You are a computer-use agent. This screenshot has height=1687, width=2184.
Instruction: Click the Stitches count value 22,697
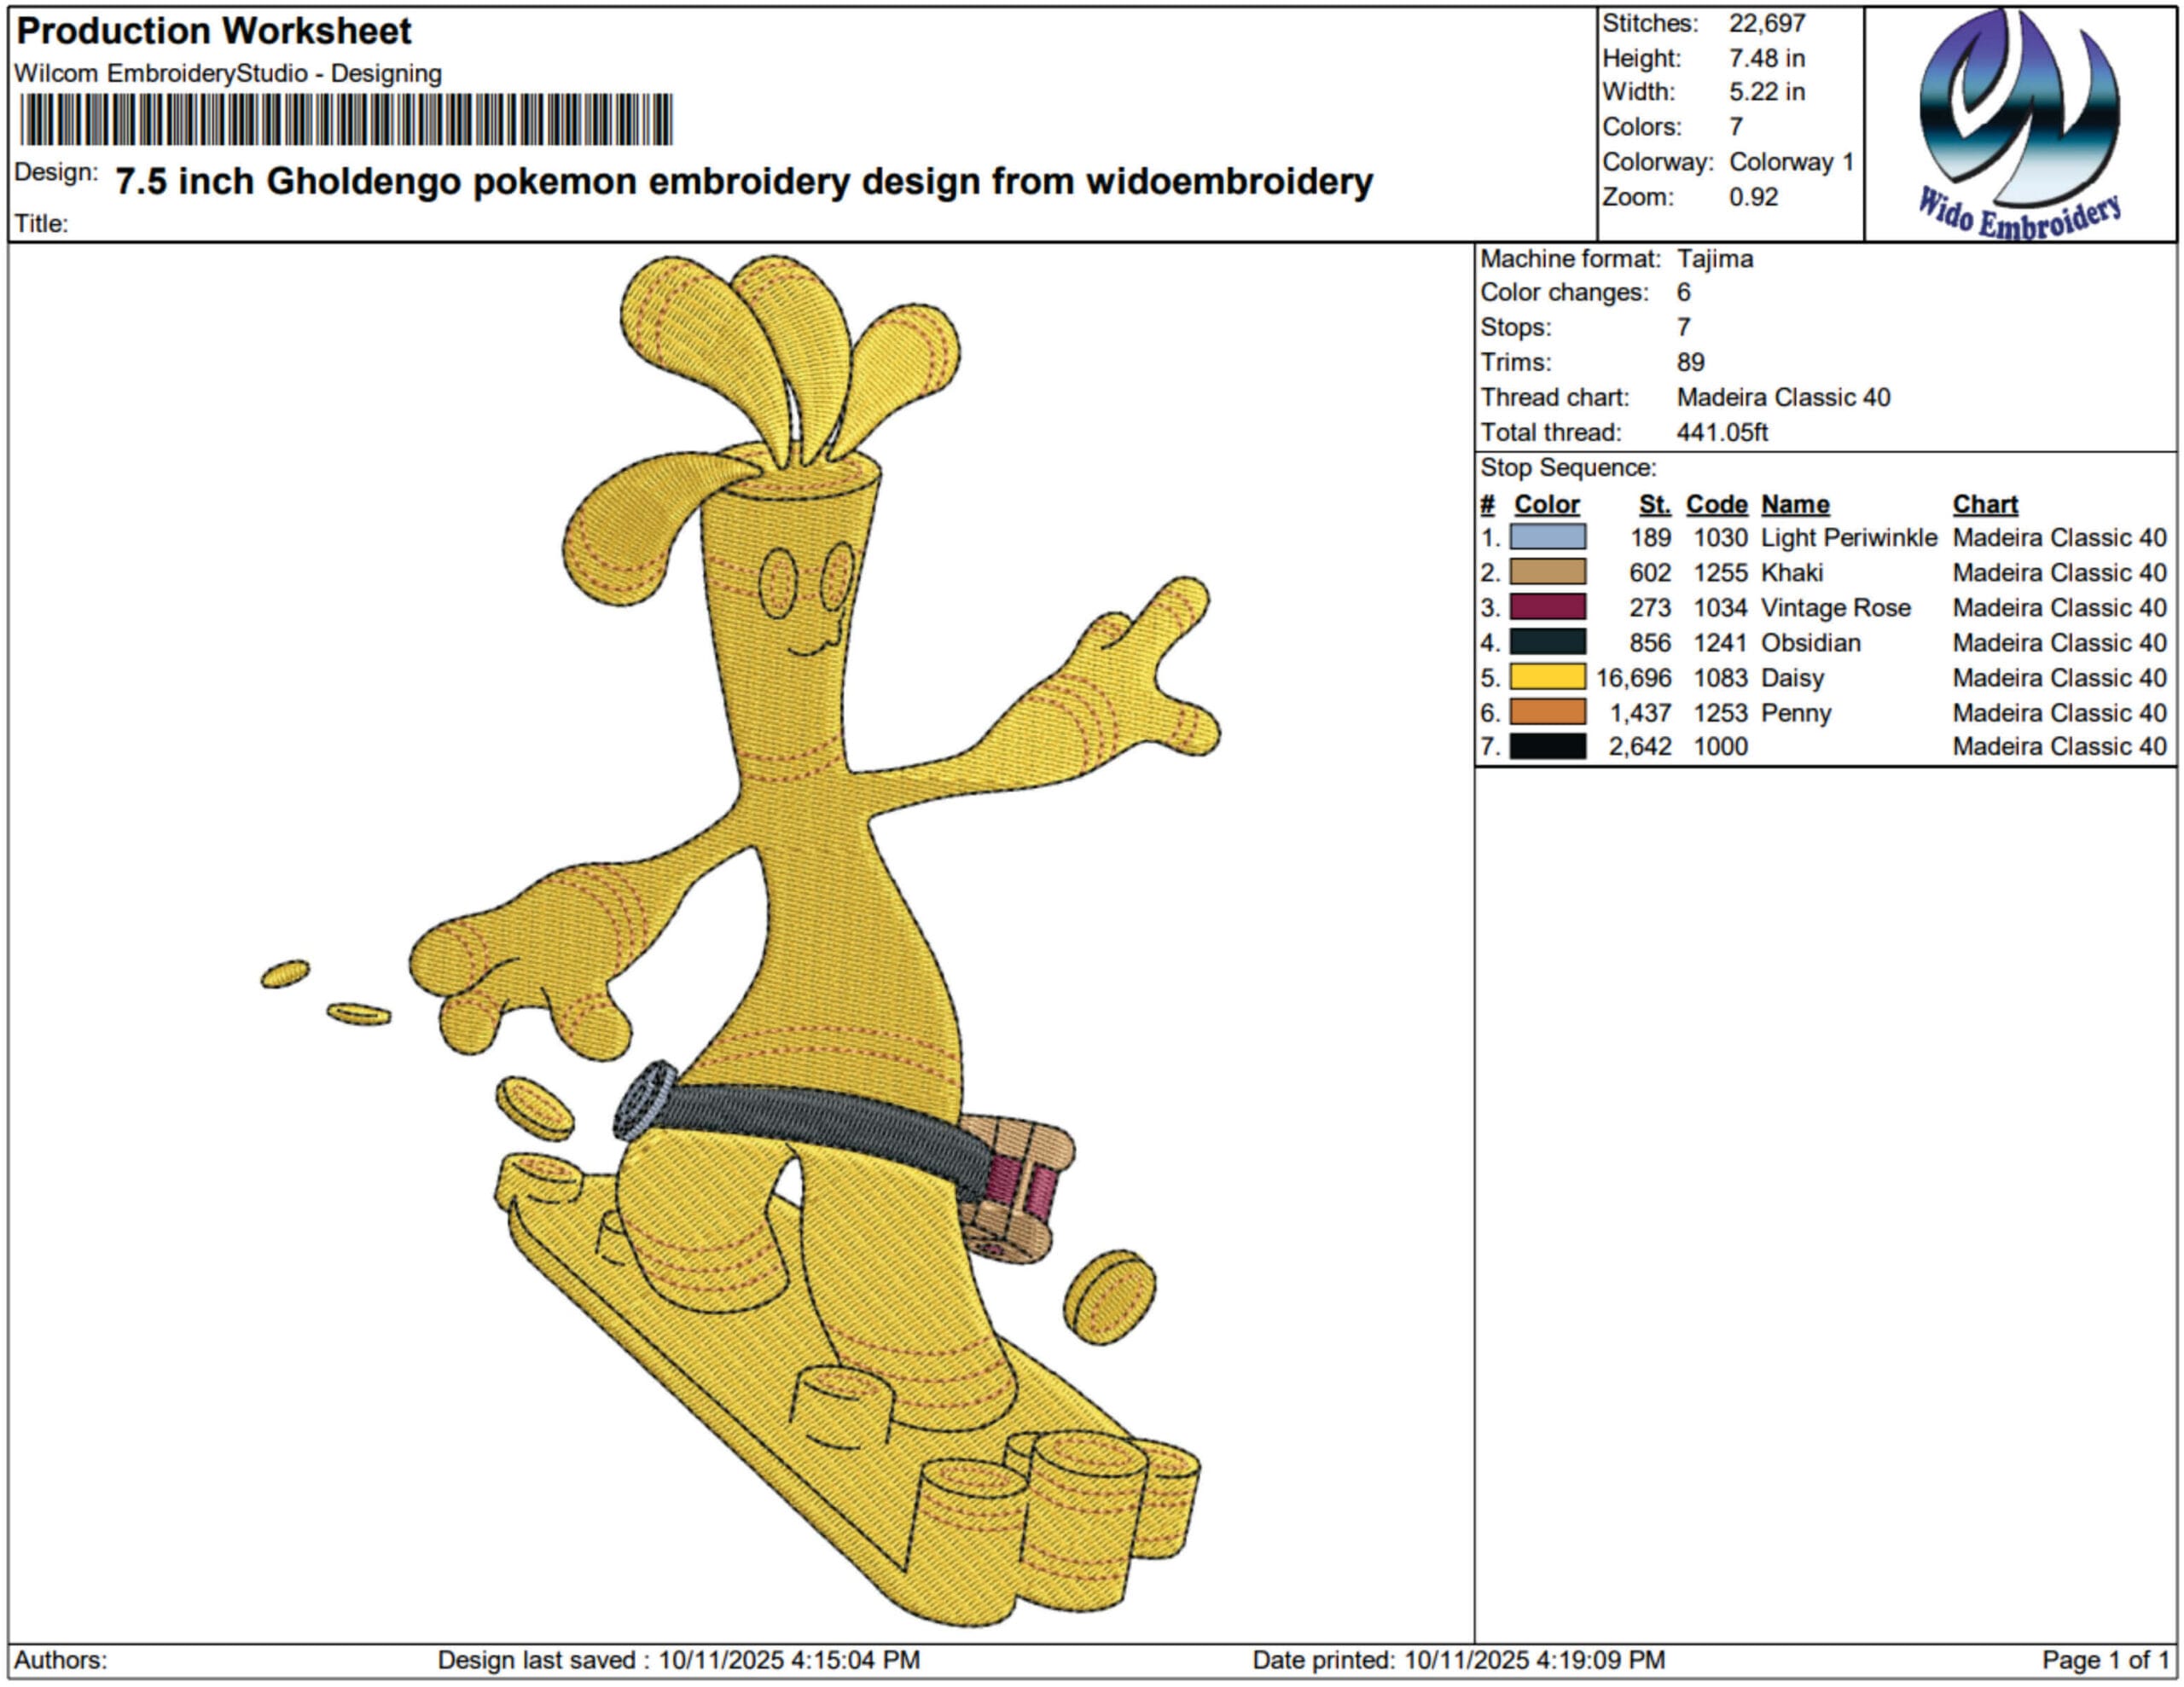tap(1767, 23)
